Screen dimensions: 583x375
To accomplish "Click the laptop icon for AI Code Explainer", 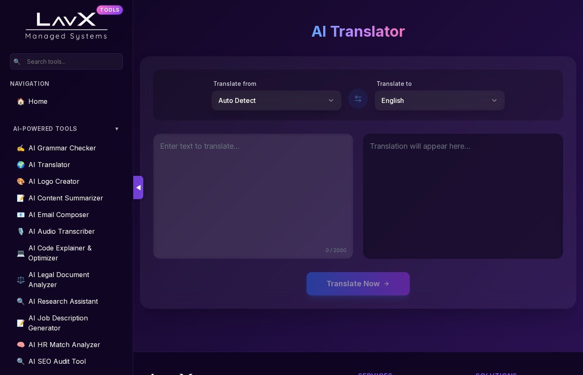I will 21,253.
